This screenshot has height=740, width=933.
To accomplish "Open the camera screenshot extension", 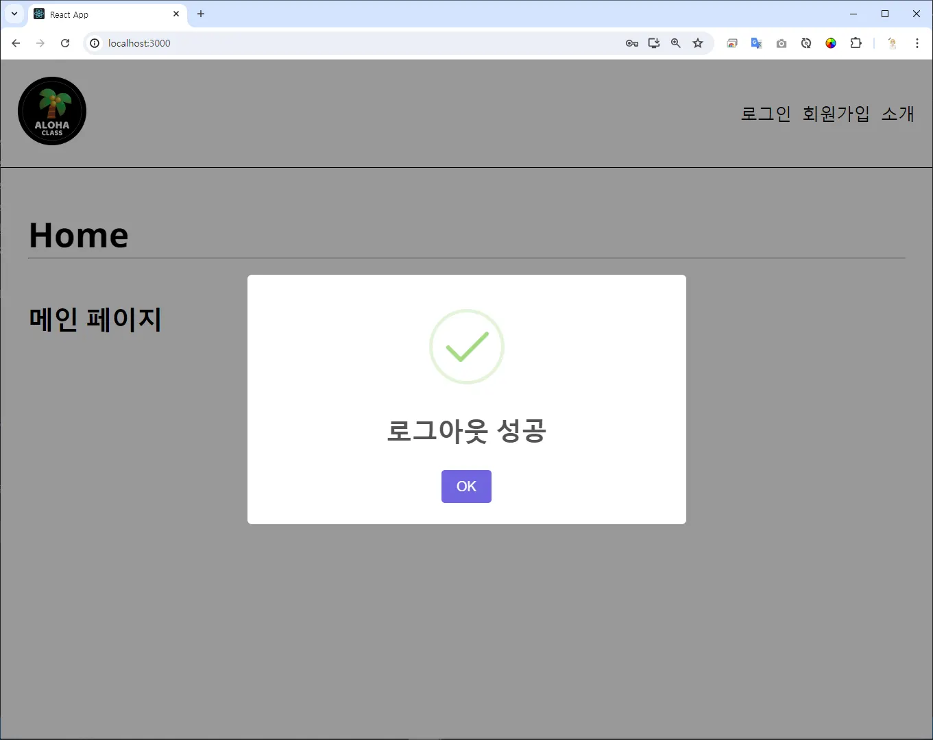I will (781, 43).
